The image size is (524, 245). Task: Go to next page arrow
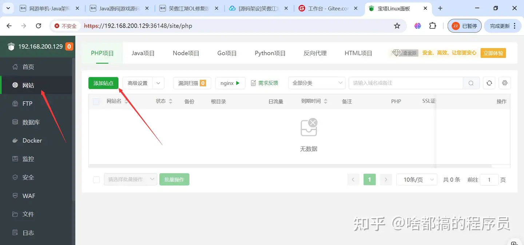[x=386, y=179]
